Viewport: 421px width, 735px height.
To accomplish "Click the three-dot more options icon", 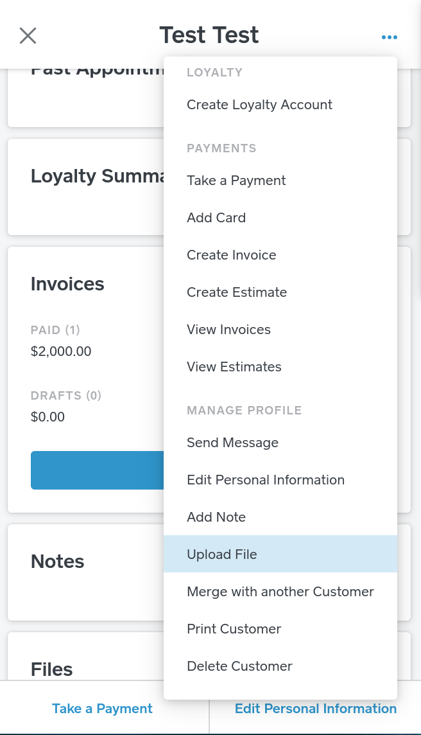I will point(389,37).
